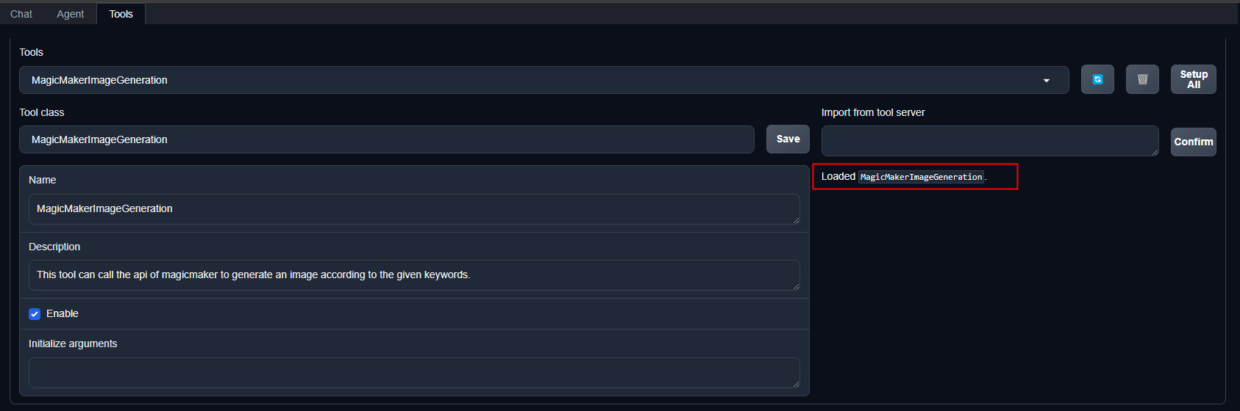This screenshot has width=1240, height=411.
Task: Save the tool class
Action: 788,139
